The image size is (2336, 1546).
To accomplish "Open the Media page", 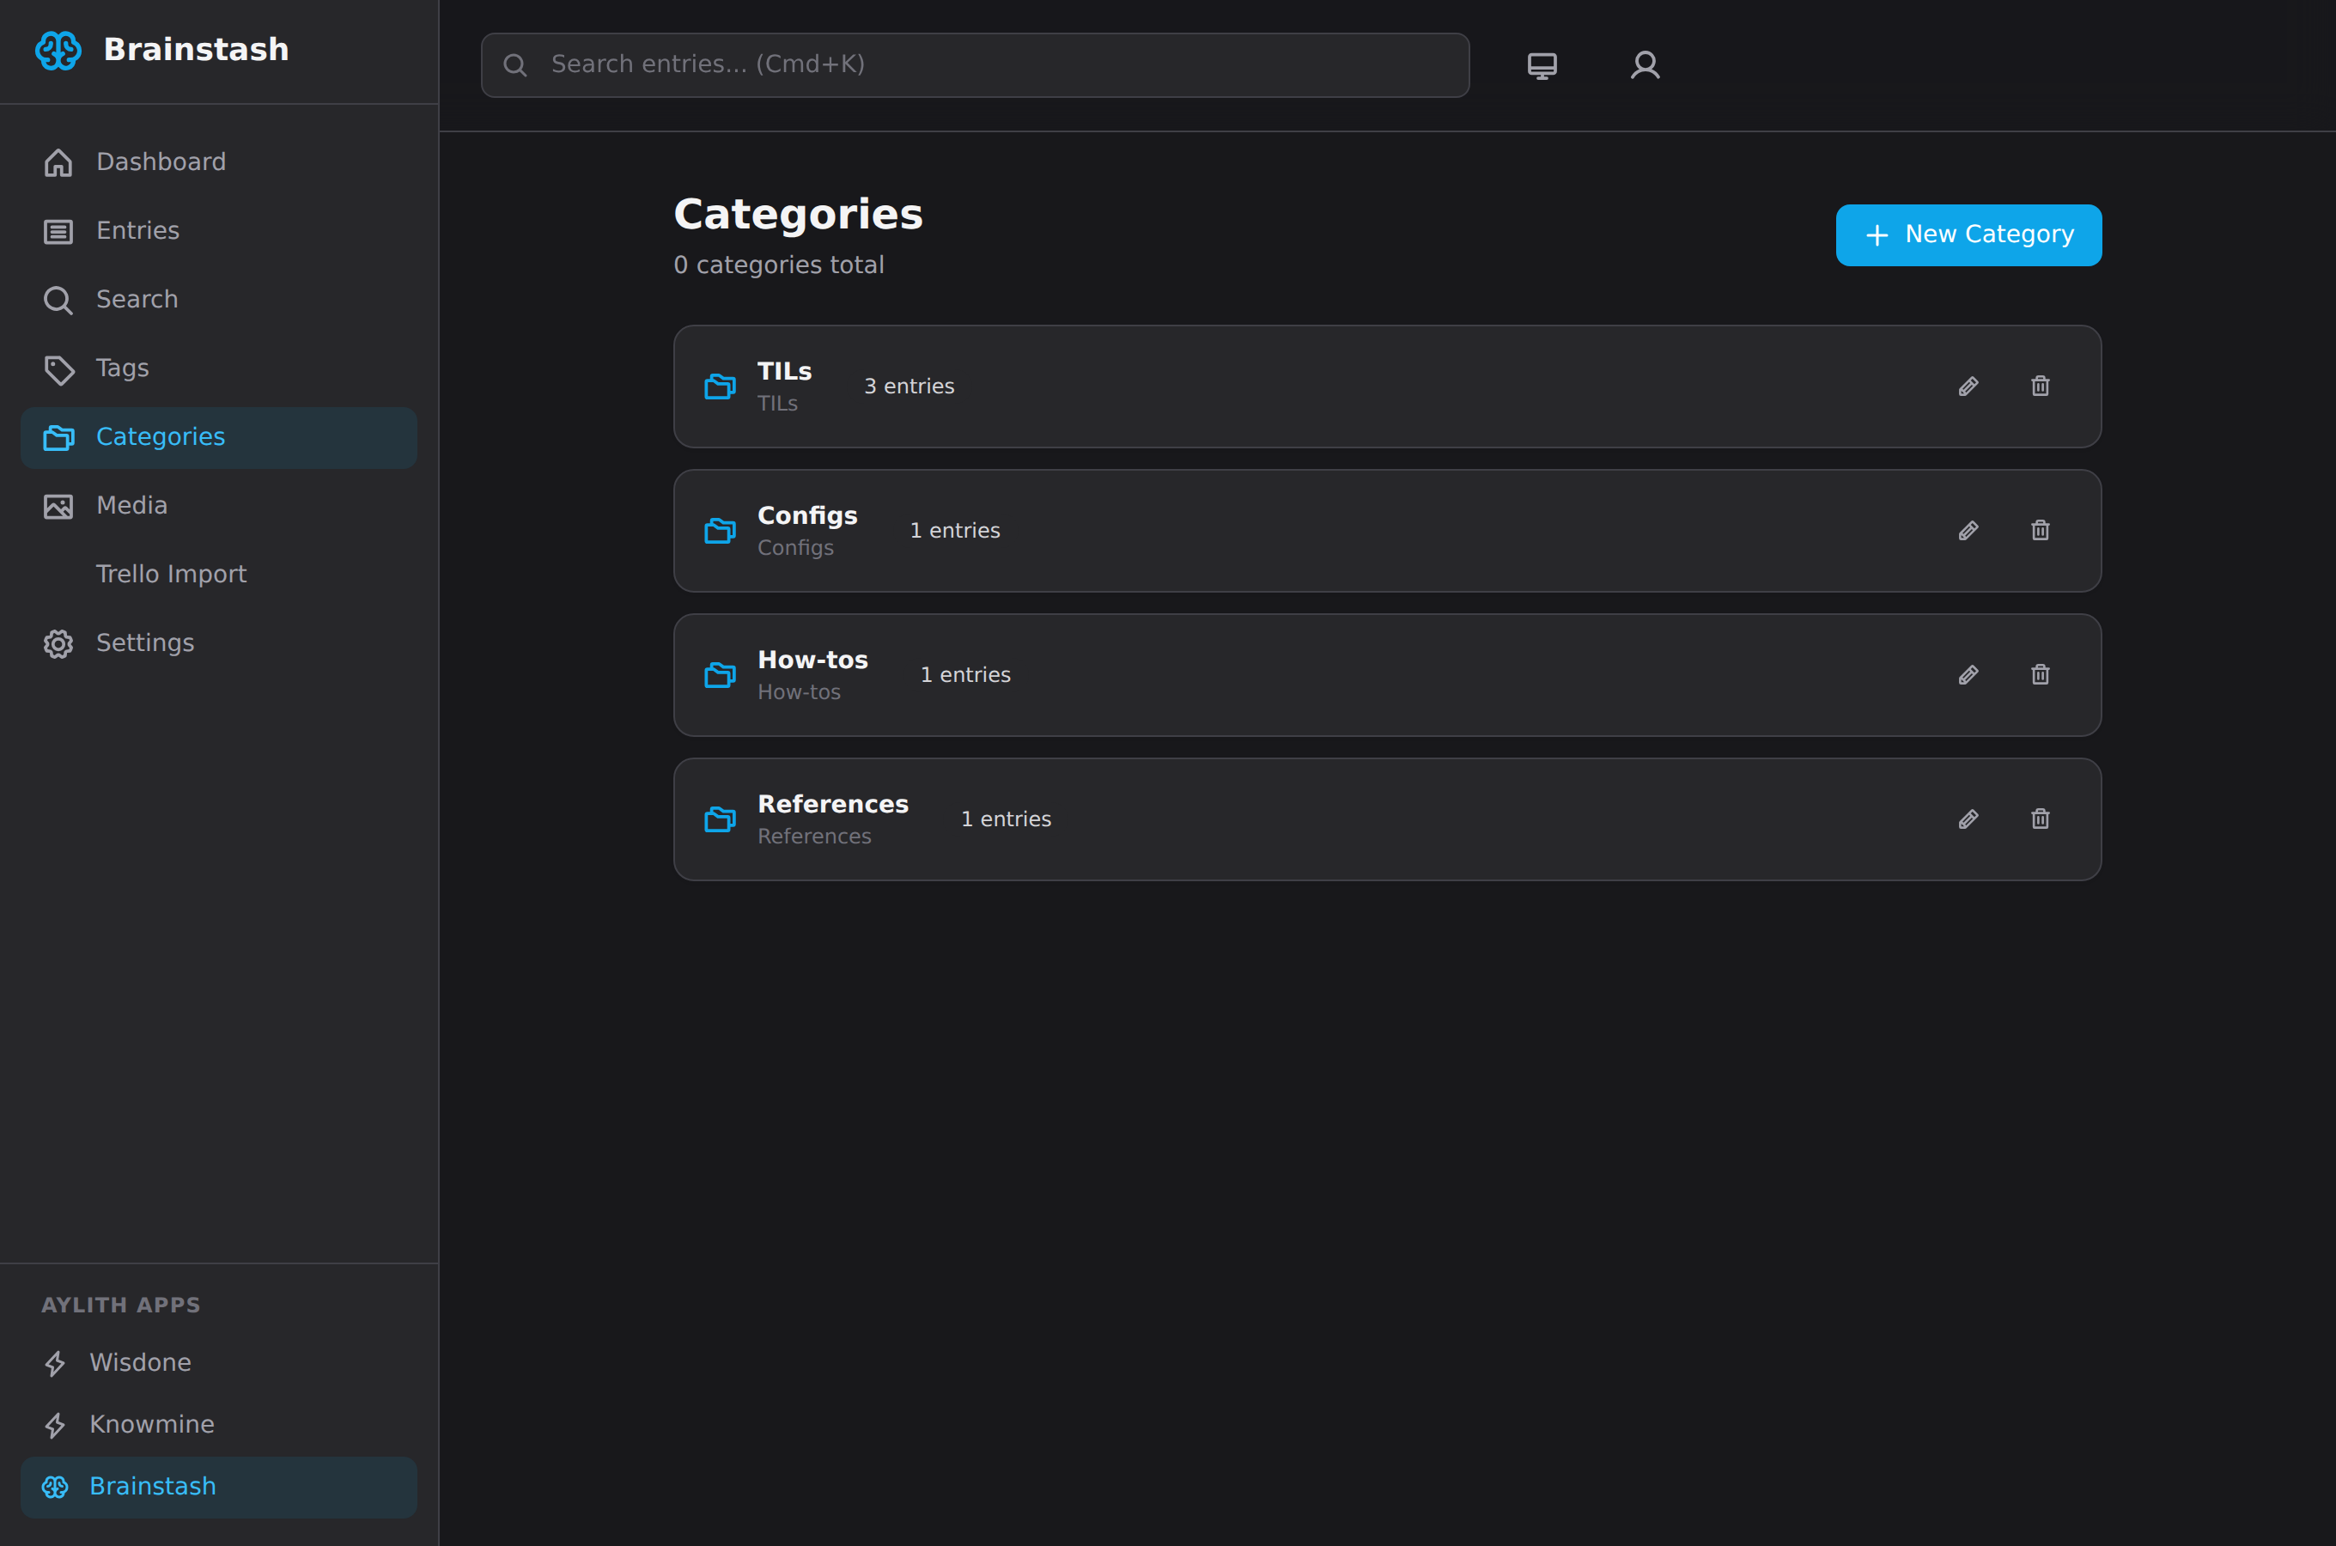I will coord(219,506).
